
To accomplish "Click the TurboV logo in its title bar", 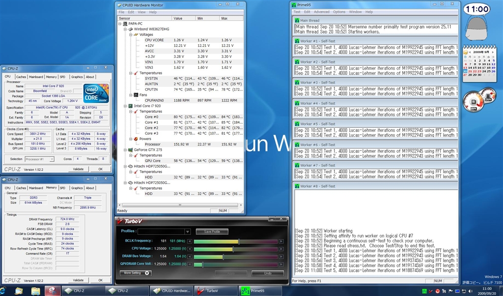I will pyautogui.click(x=130, y=221).
